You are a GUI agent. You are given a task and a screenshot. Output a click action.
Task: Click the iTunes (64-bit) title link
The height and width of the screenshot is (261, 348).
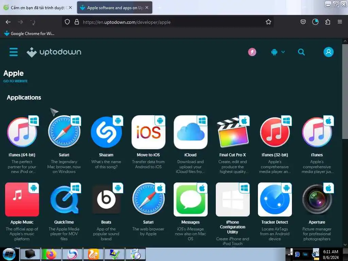[22, 155]
